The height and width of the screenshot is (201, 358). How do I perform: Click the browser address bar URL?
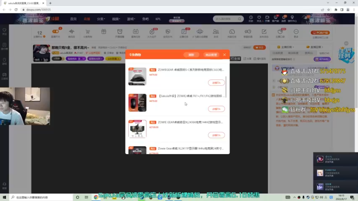38,9
